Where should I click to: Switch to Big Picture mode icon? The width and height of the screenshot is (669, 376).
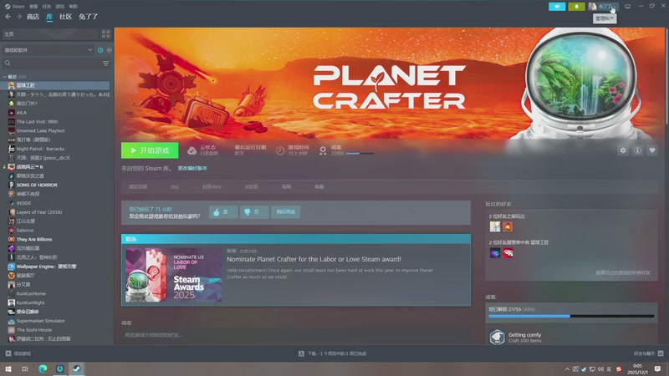(627, 7)
